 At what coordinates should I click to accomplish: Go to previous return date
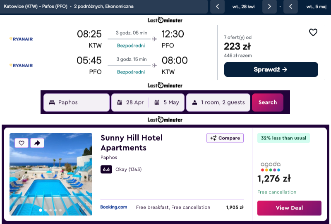tap(291, 6)
